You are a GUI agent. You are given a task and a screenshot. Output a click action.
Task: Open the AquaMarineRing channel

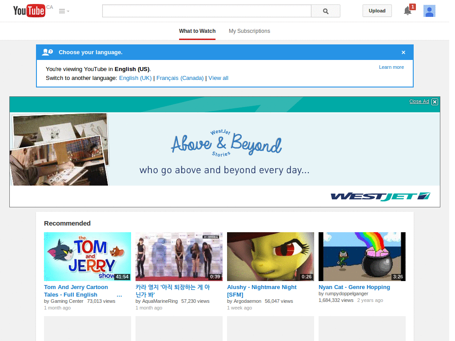160,301
